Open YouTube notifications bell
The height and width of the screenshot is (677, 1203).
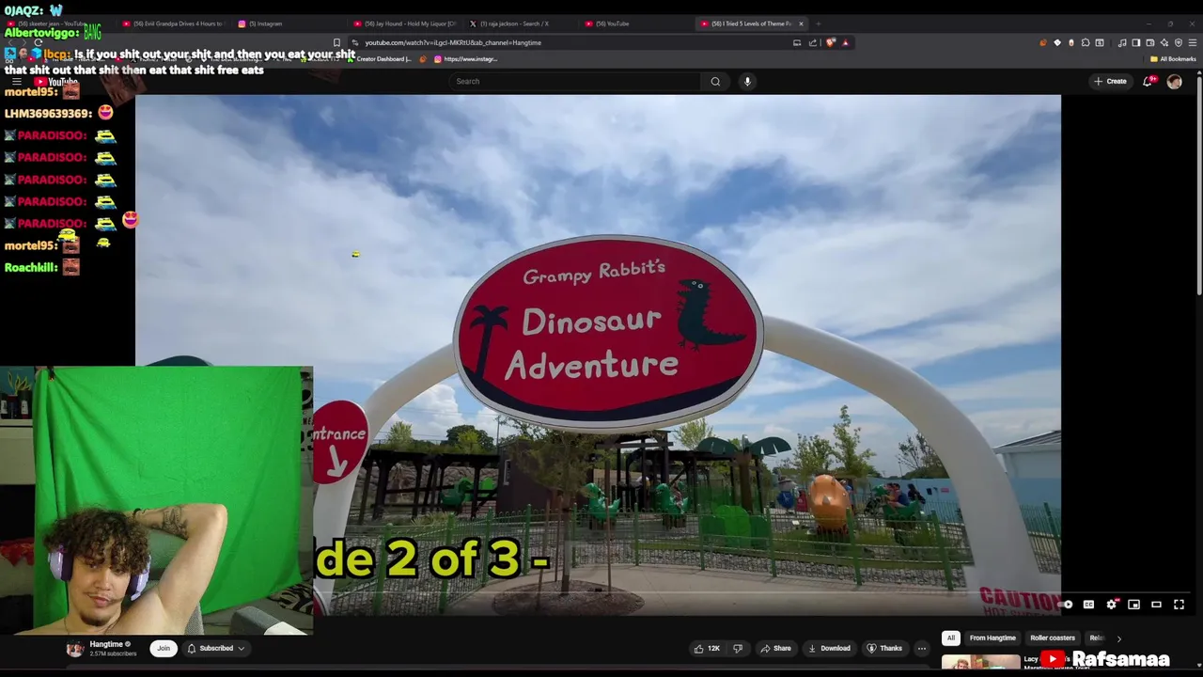click(1148, 81)
